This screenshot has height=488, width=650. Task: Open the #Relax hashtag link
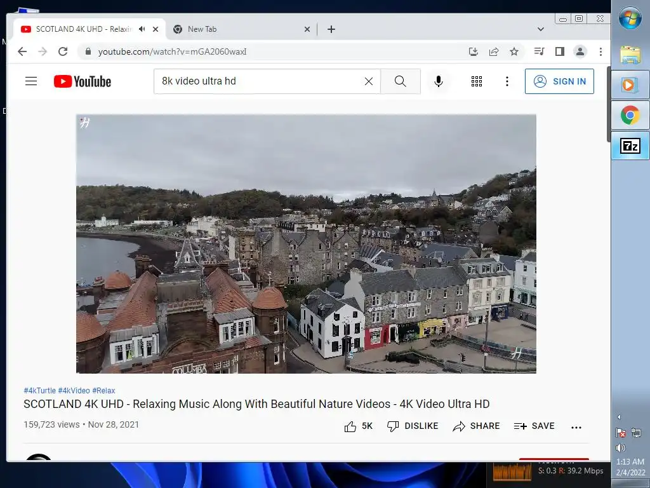pos(103,391)
